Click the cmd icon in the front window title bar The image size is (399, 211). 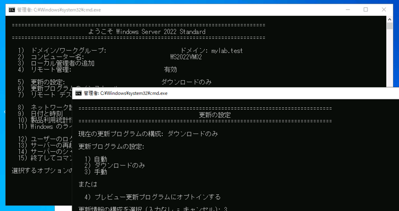point(78,93)
